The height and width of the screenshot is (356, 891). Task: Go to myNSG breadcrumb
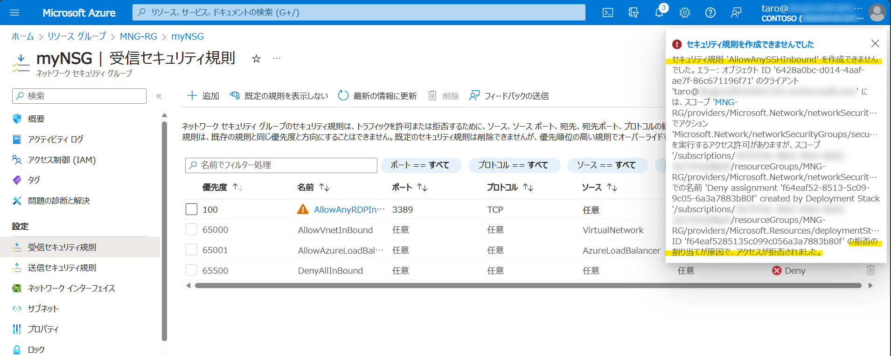[188, 36]
